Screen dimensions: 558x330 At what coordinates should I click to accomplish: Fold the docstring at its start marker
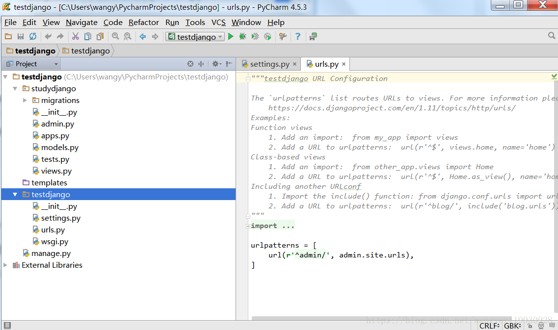pos(248,79)
